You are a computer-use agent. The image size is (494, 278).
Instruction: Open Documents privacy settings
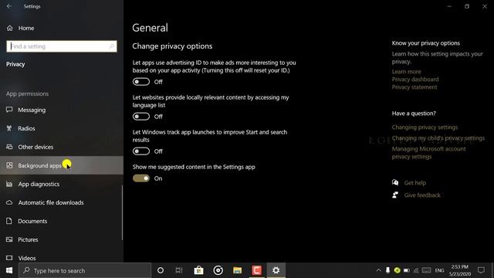[62, 222]
